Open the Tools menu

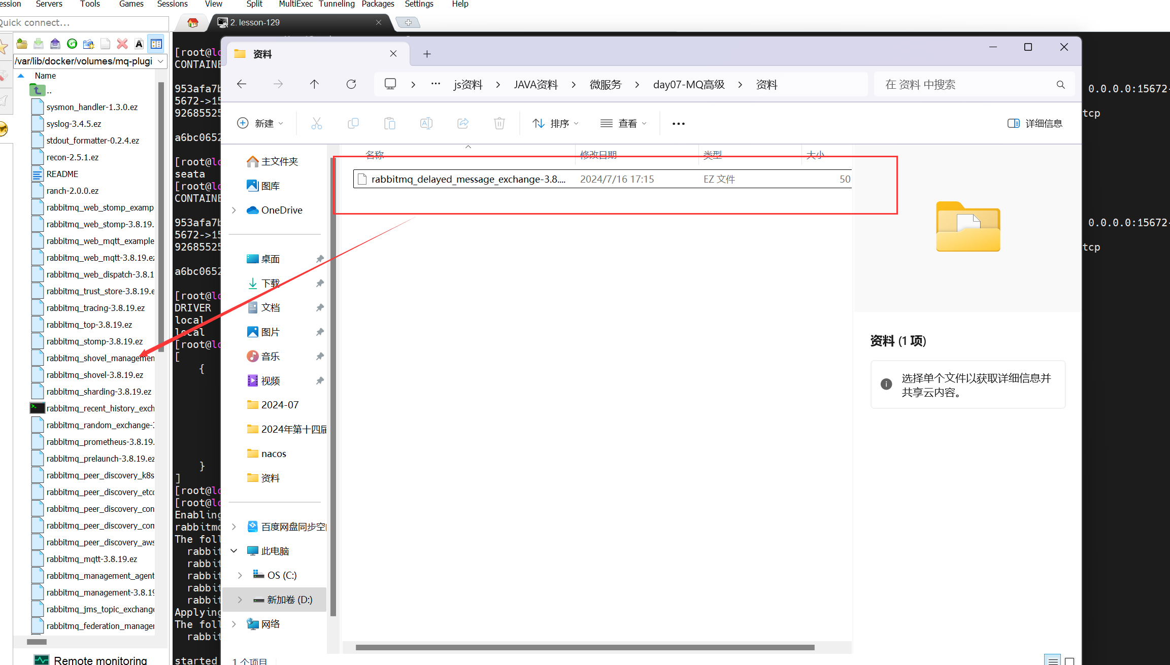[x=90, y=4]
